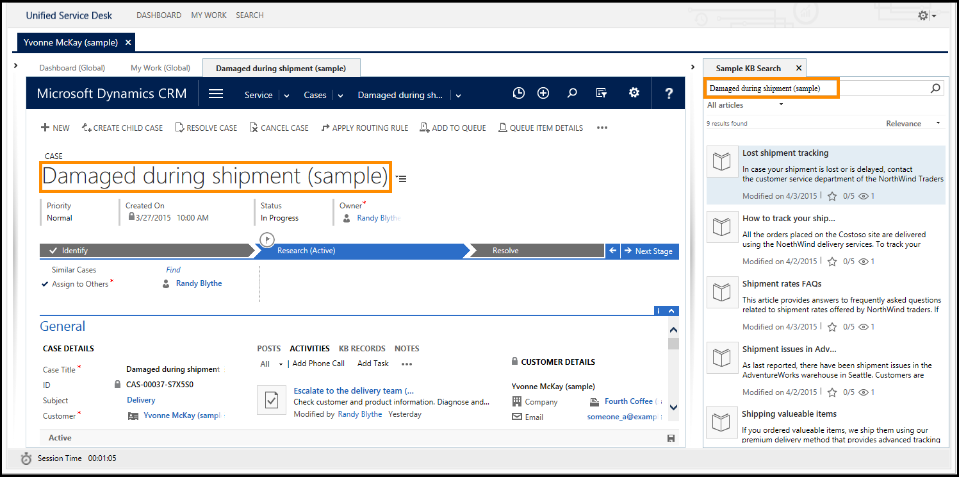Click the save icon in the footer
Viewport: 959px width, 477px height.
click(x=671, y=438)
